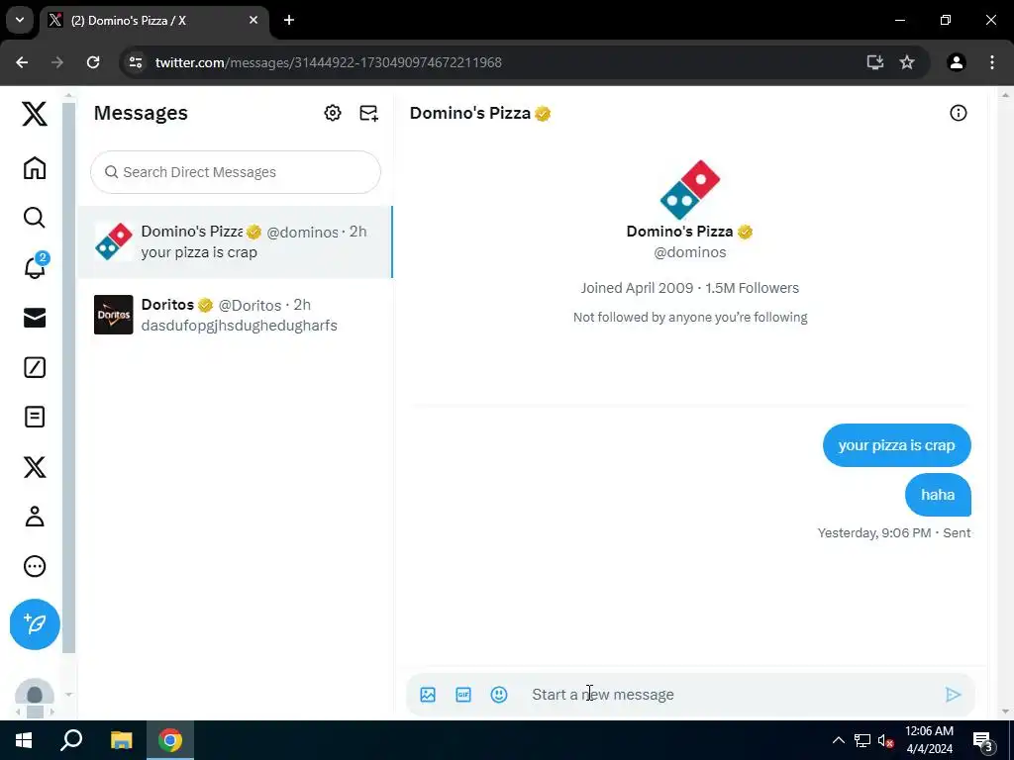Click the twitter.com address bar URL
This screenshot has width=1014, height=760.
(329, 62)
